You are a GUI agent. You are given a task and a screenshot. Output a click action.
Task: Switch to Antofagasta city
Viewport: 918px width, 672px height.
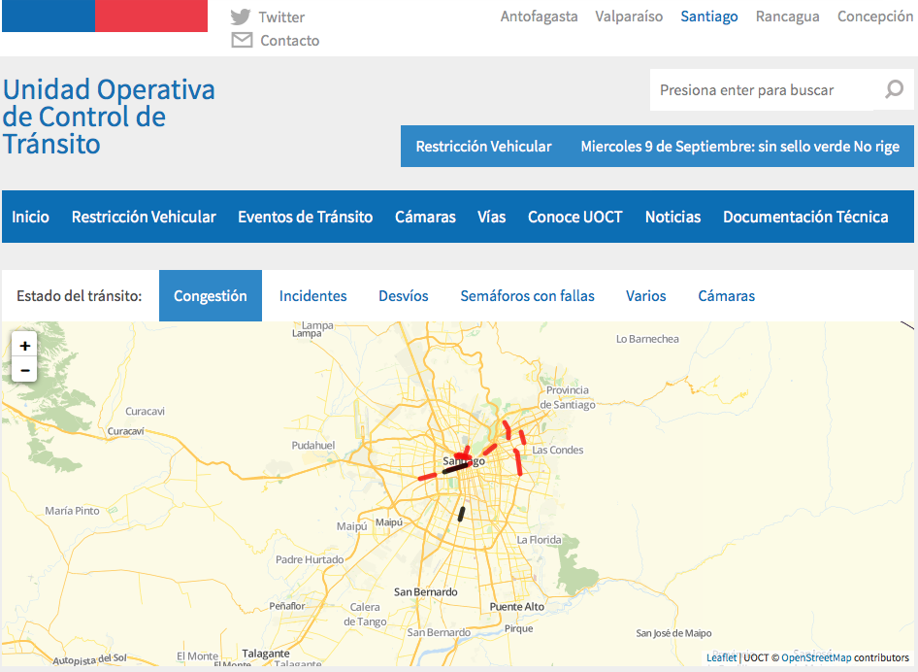tap(539, 17)
